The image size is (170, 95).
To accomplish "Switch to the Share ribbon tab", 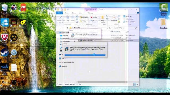I will [x=74, y=13].
